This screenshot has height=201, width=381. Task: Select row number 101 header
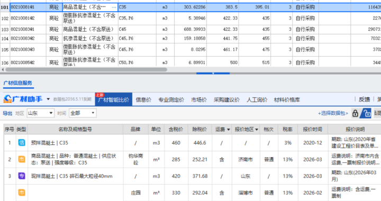pyautogui.click(x=5, y=7)
